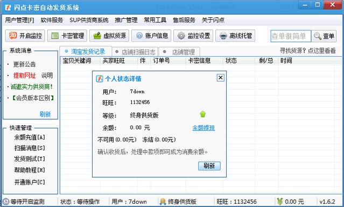The width and height of the screenshot is (344, 207).
Task: Open 卡密管理 from the toolbar
Action: point(67,36)
